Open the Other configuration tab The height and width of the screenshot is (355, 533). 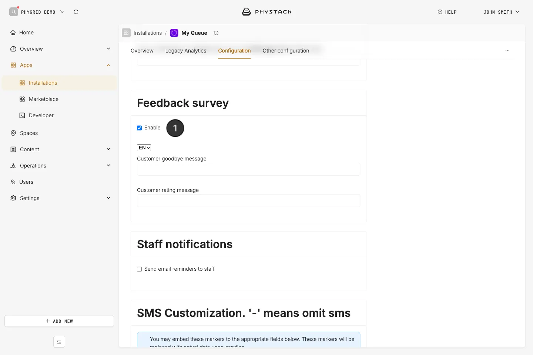[286, 51]
